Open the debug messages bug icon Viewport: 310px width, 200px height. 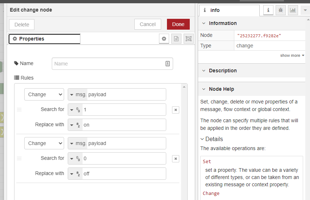pos(281,10)
